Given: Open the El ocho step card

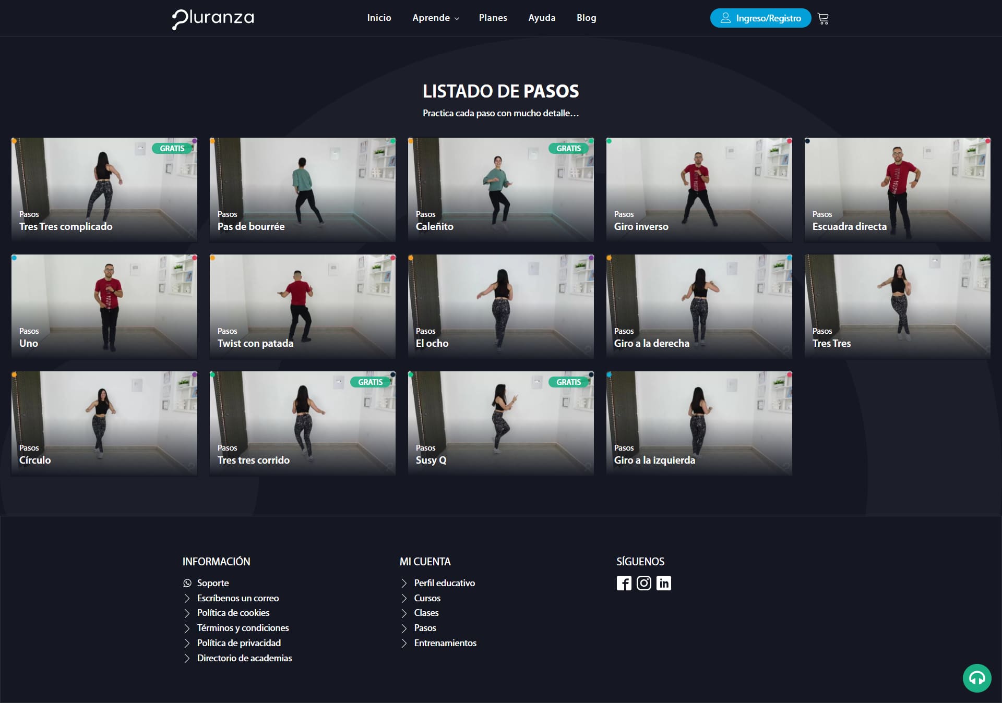Looking at the screenshot, I should 501,306.
